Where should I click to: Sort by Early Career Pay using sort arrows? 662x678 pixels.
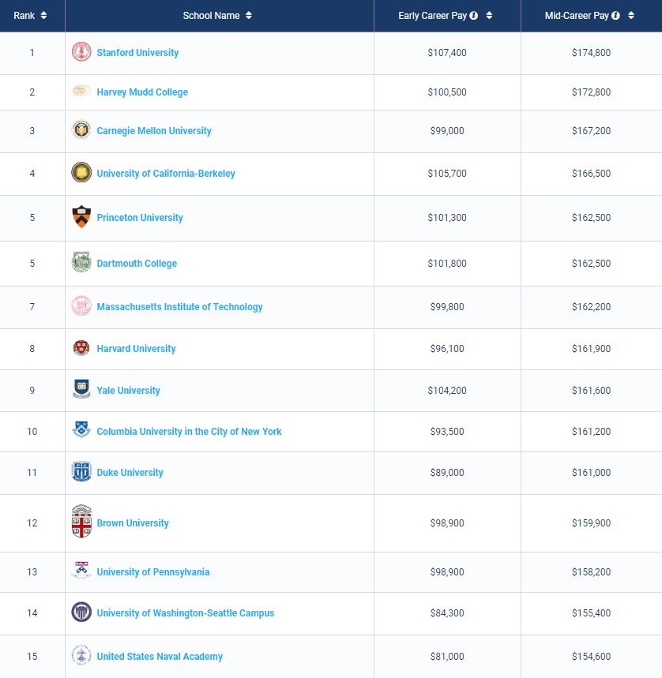coord(489,16)
